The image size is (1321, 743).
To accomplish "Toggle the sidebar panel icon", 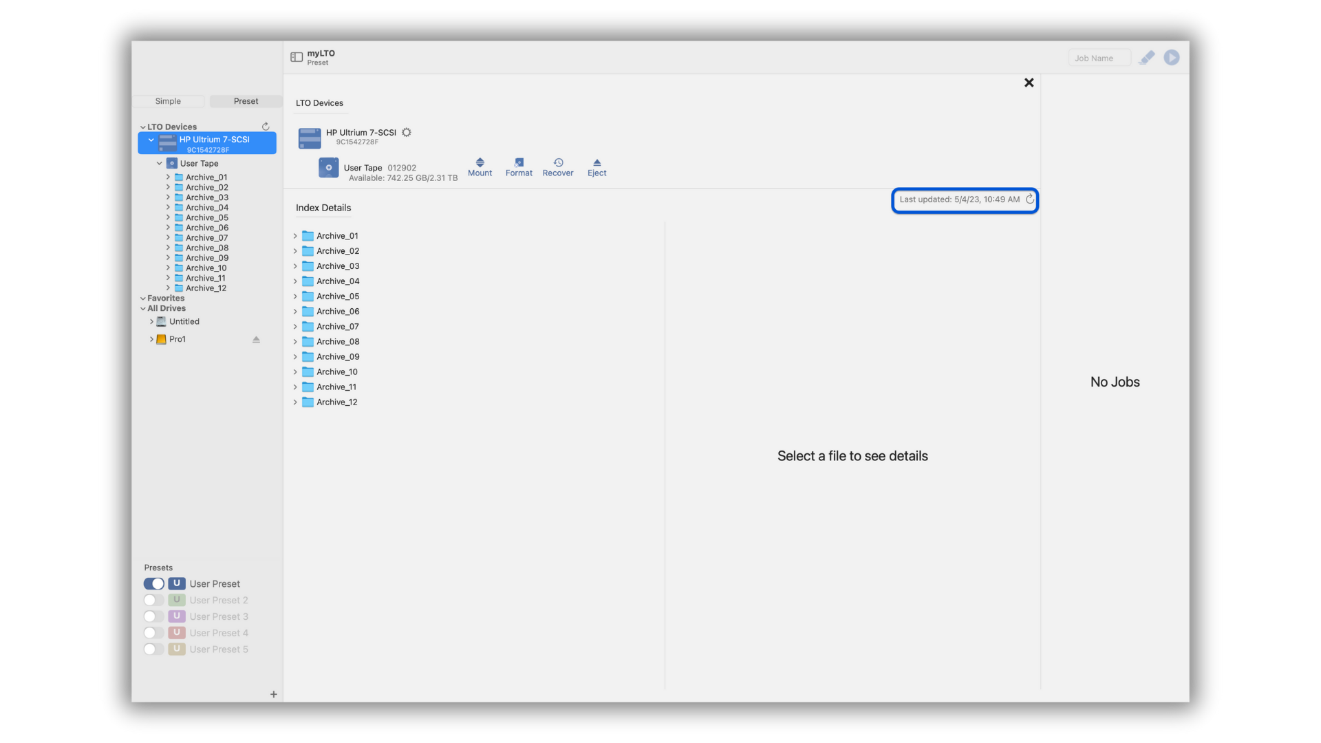I will point(297,57).
